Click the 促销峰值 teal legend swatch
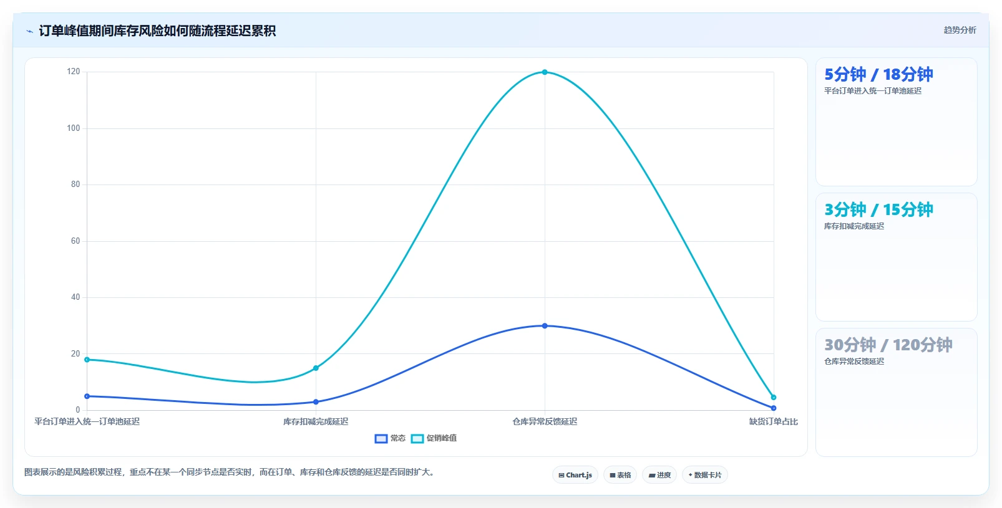The width and height of the screenshot is (1002, 508). [x=417, y=438]
